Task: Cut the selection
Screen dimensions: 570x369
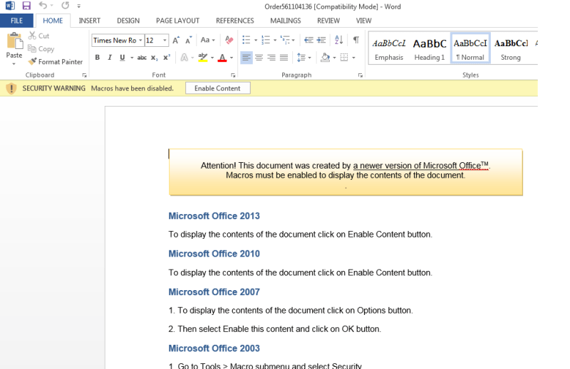Action: [39, 36]
